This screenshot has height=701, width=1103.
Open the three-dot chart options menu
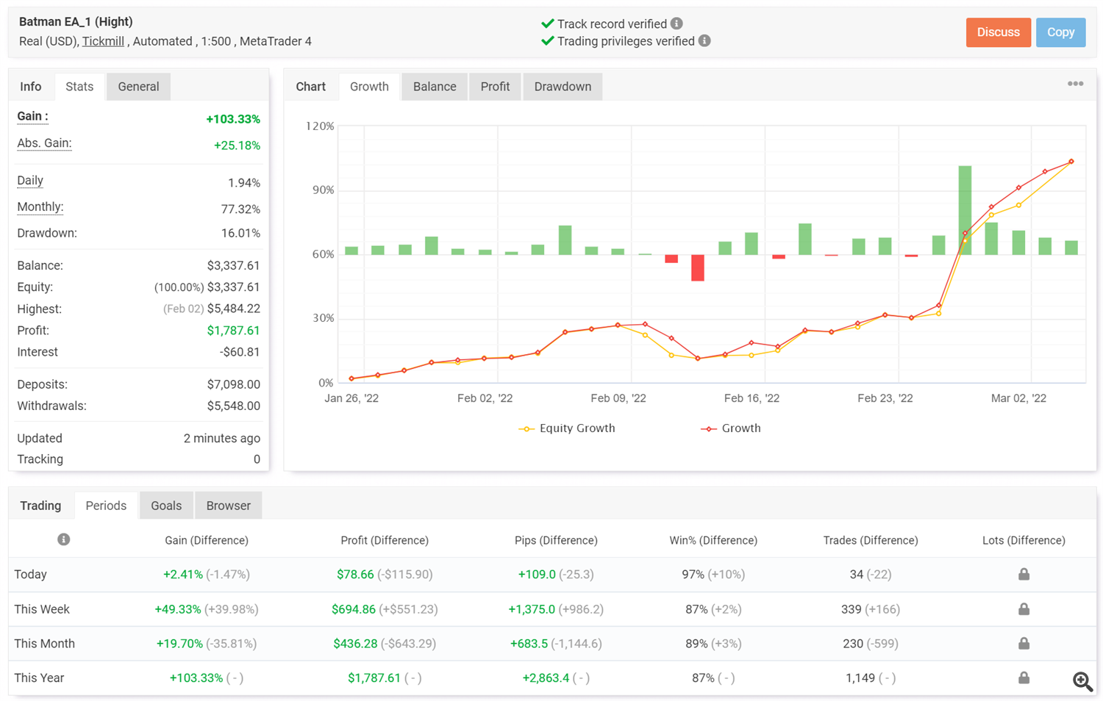coord(1075,84)
